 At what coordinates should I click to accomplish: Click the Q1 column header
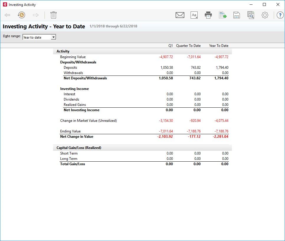pos(170,46)
